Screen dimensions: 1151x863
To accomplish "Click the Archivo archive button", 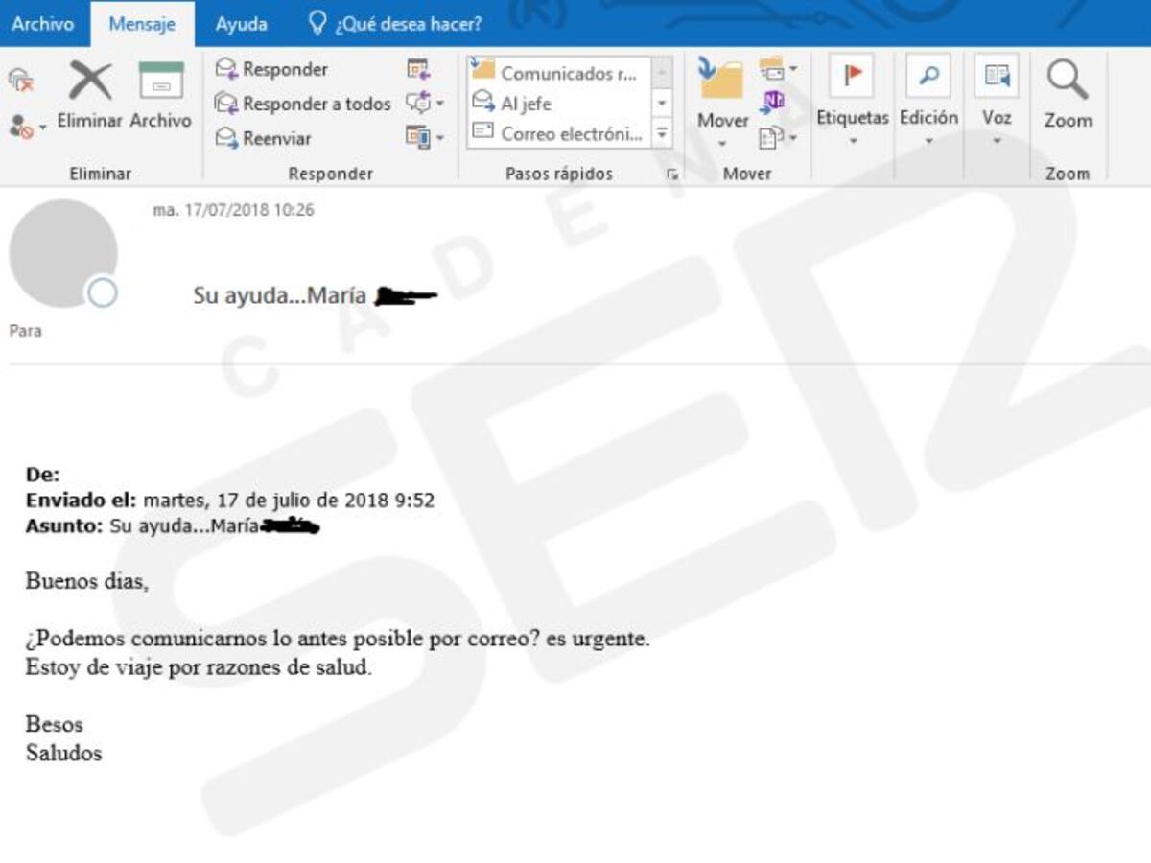I will point(161,95).
